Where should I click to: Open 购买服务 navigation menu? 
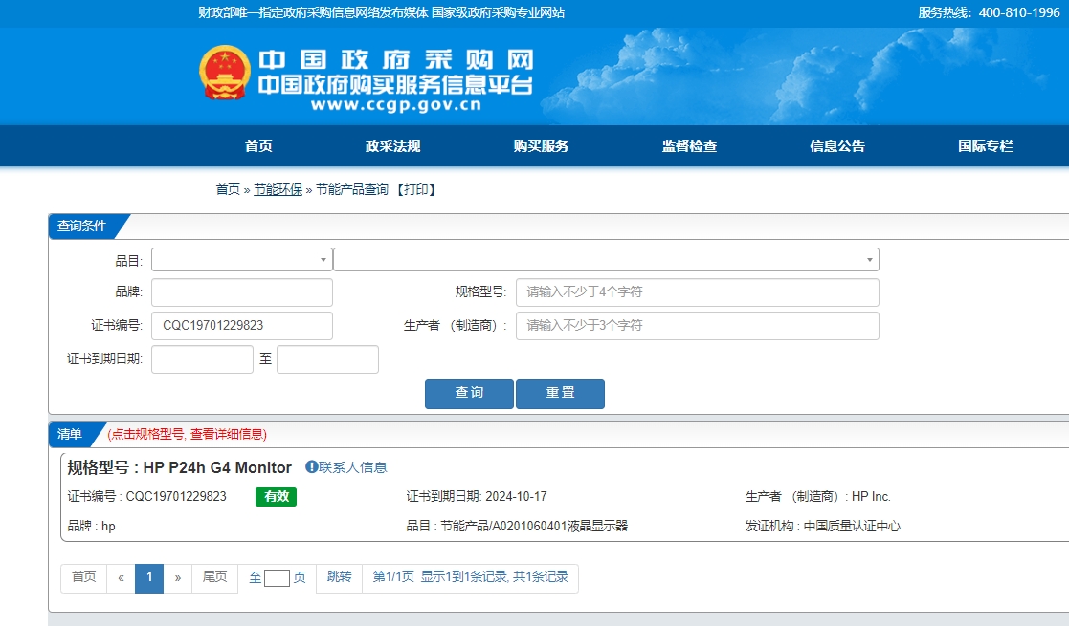pyautogui.click(x=541, y=146)
